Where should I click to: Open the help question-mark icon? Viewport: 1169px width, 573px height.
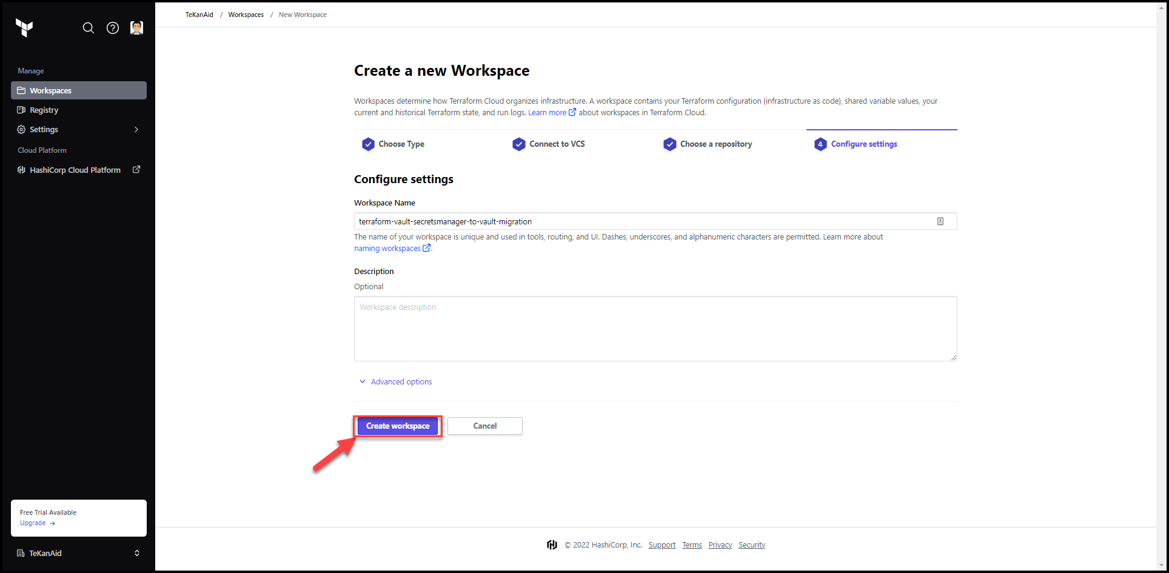112,28
